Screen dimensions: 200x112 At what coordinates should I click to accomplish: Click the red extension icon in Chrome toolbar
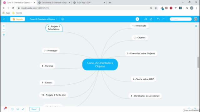[x=171, y=8]
